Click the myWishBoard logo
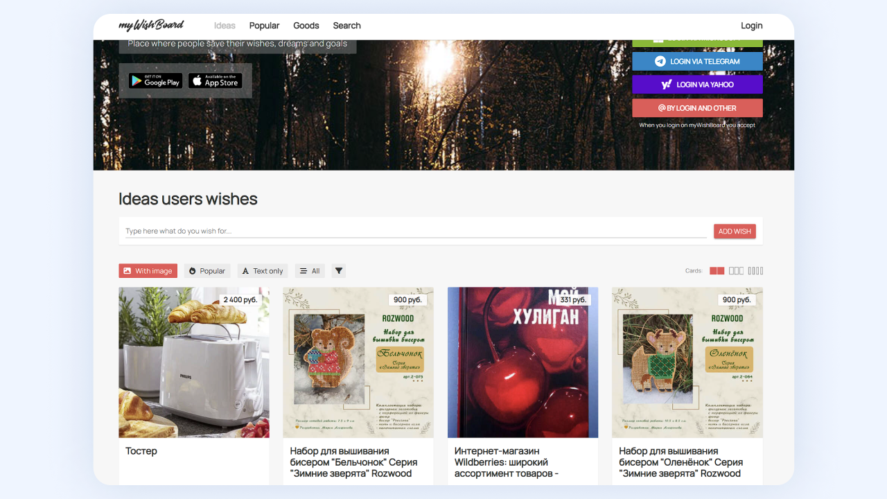Image resolution: width=887 pixels, height=499 pixels. (151, 26)
